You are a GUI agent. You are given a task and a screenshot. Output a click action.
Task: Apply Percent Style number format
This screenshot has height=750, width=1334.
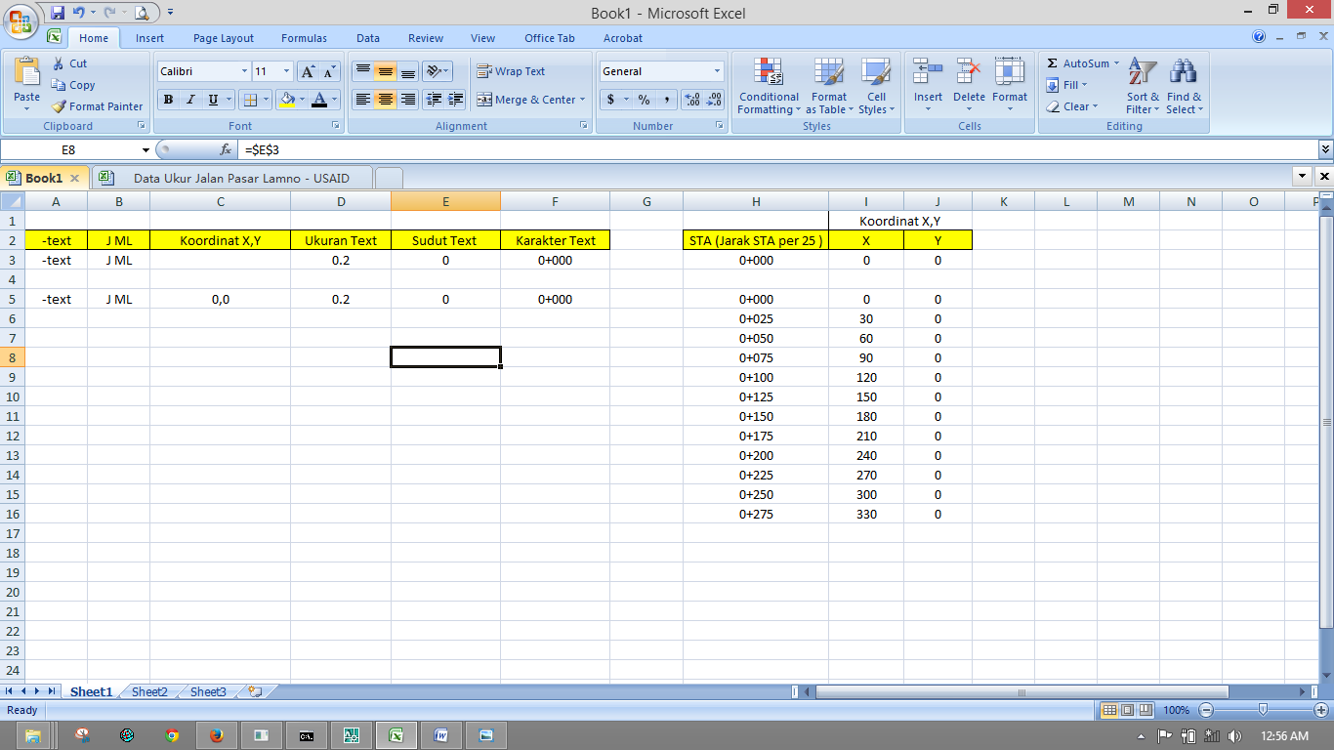[x=644, y=100]
